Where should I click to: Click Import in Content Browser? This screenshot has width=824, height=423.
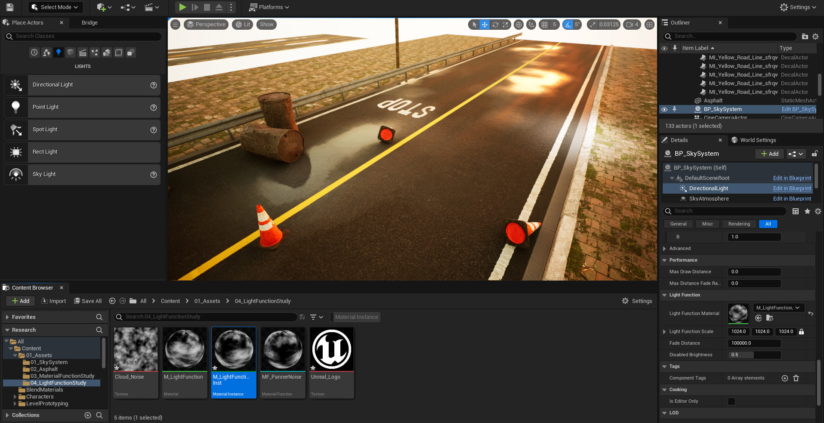[54, 301]
